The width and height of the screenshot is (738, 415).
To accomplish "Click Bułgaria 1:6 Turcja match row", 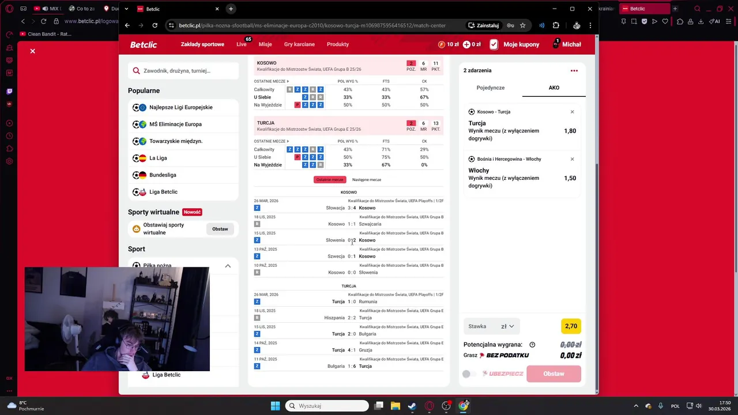I will (x=349, y=366).
